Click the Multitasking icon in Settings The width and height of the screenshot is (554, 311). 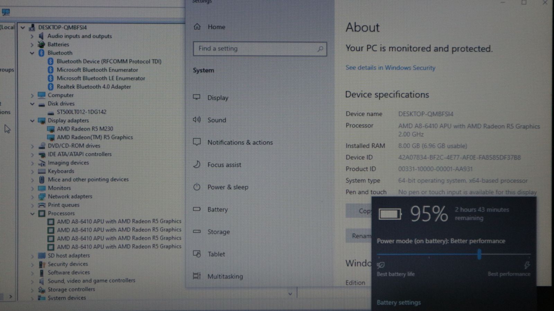(x=197, y=276)
